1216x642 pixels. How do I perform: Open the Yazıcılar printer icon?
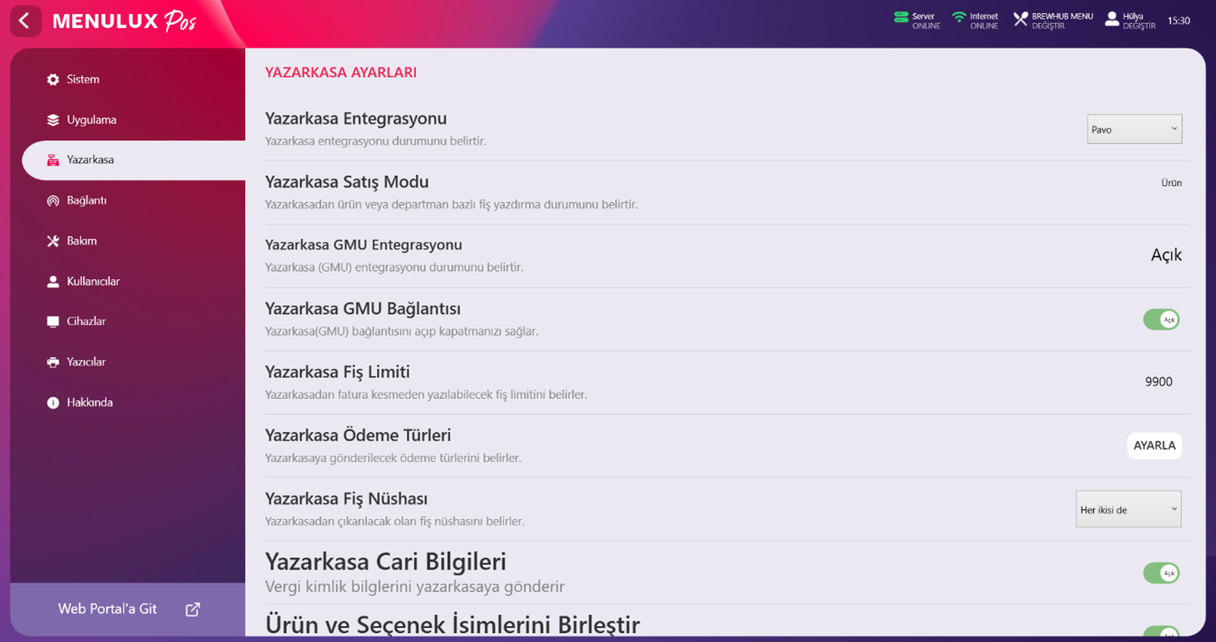pos(52,361)
